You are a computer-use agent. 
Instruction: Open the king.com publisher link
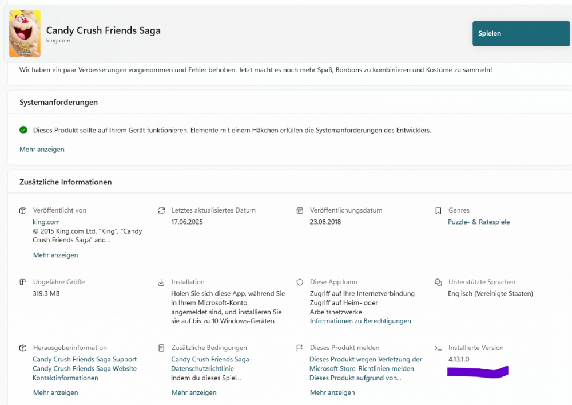pyautogui.click(x=46, y=222)
